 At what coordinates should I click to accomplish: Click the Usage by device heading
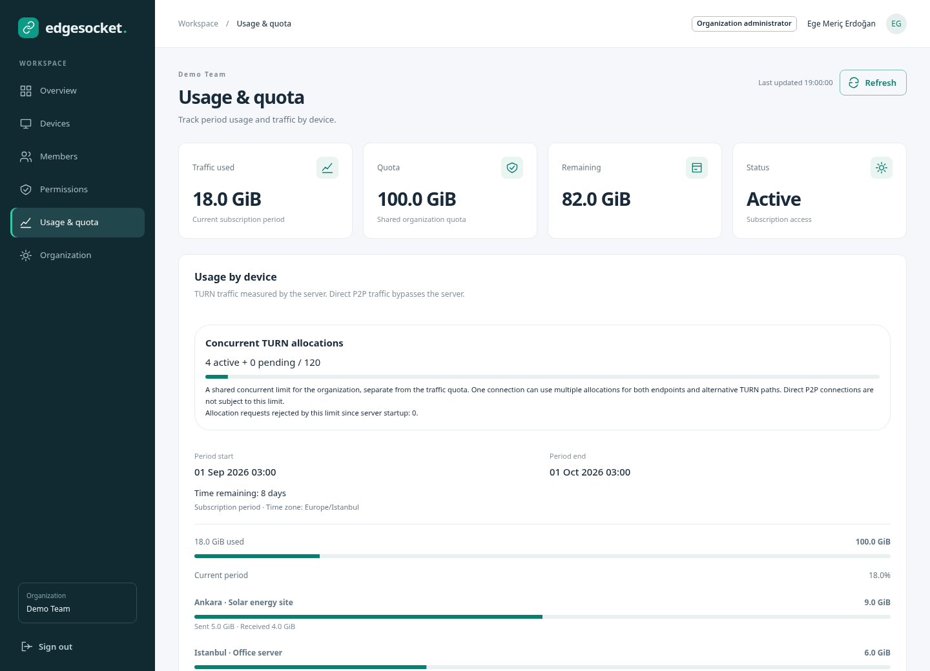(236, 277)
